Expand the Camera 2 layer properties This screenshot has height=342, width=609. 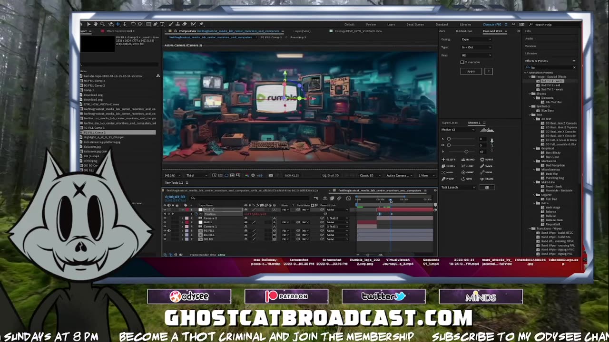(x=182, y=218)
